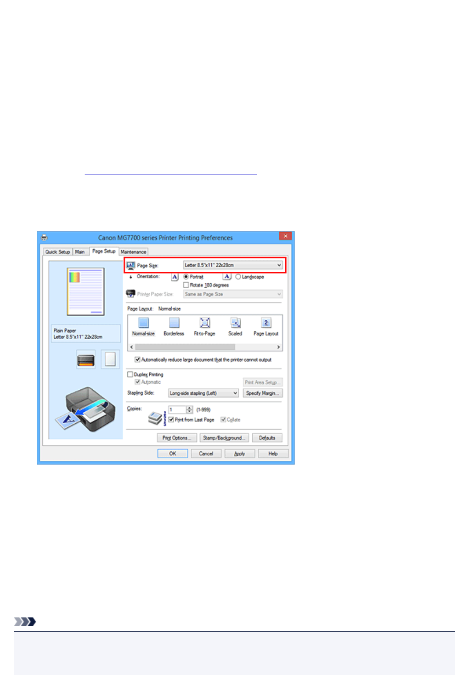Viewport: 469px width, 695px height.
Task: Click the Copies number field
Action: pyautogui.click(x=177, y=409)
